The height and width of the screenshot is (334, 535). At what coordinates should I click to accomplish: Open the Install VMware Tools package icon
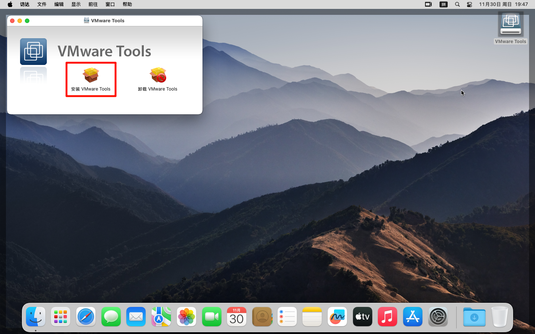point(91,75)
